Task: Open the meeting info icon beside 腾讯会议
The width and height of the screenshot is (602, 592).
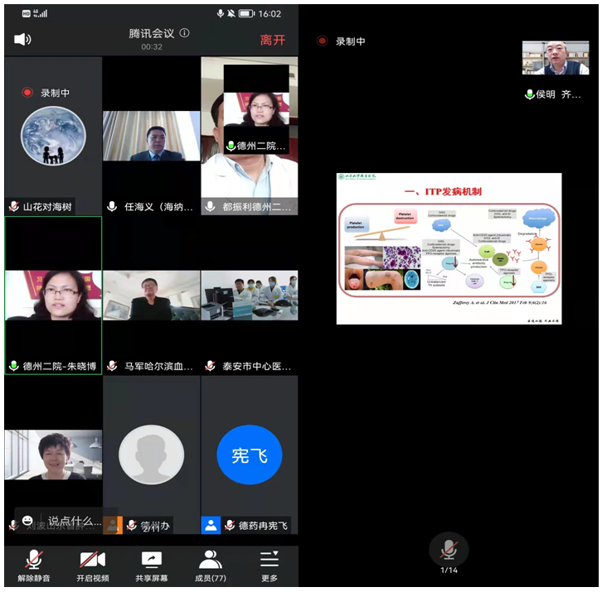Action: (x=185, y=33)
